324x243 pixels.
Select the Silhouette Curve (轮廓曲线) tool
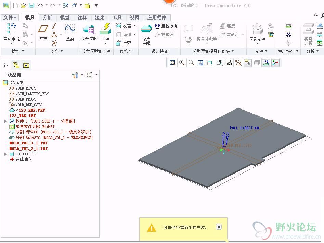pyautogui.click(x=146, y=35)
